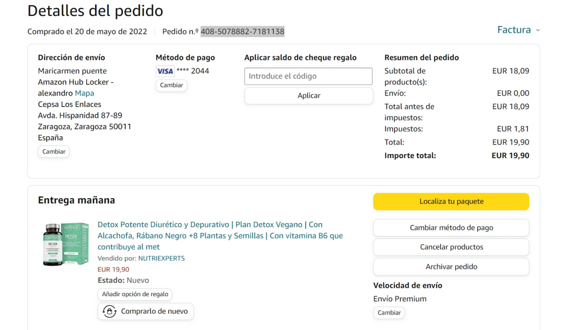Apply the gift card code with Aplicar
The image size is (585, 330).
[x=309, y=96]
